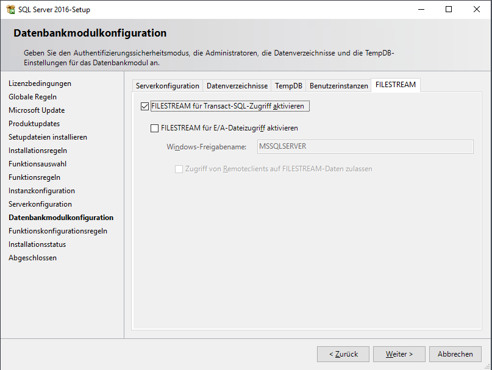
Task: Click the SQL Server setup title bar icon
Action: pyautogui.click(x=10, y=10)
